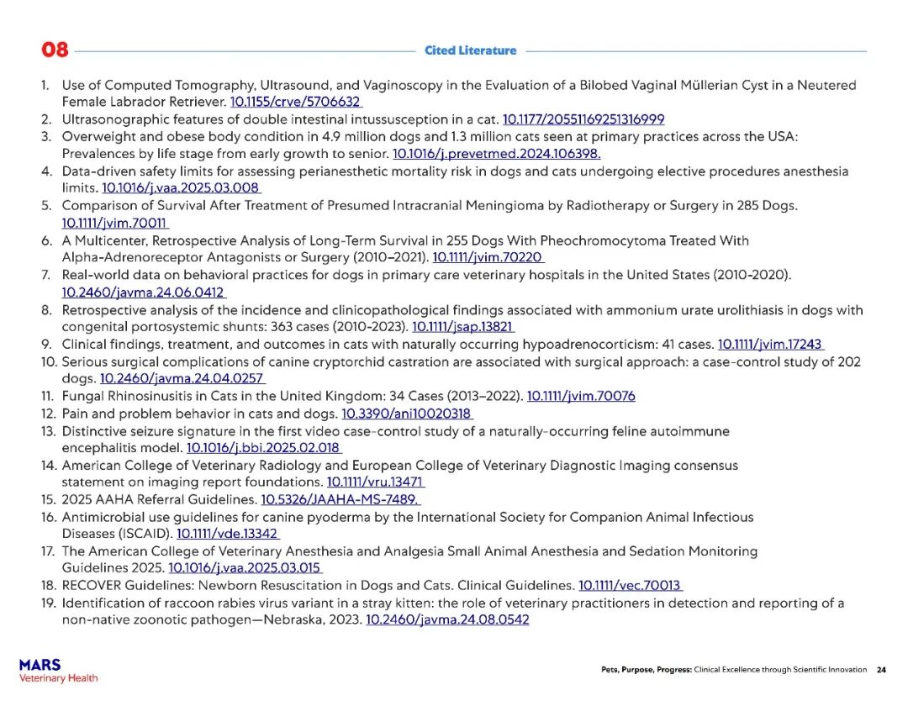This screenshot has width=908, height=701.
Task: Click DOI link javma.24.06.0412
Action: click(143, 293)
